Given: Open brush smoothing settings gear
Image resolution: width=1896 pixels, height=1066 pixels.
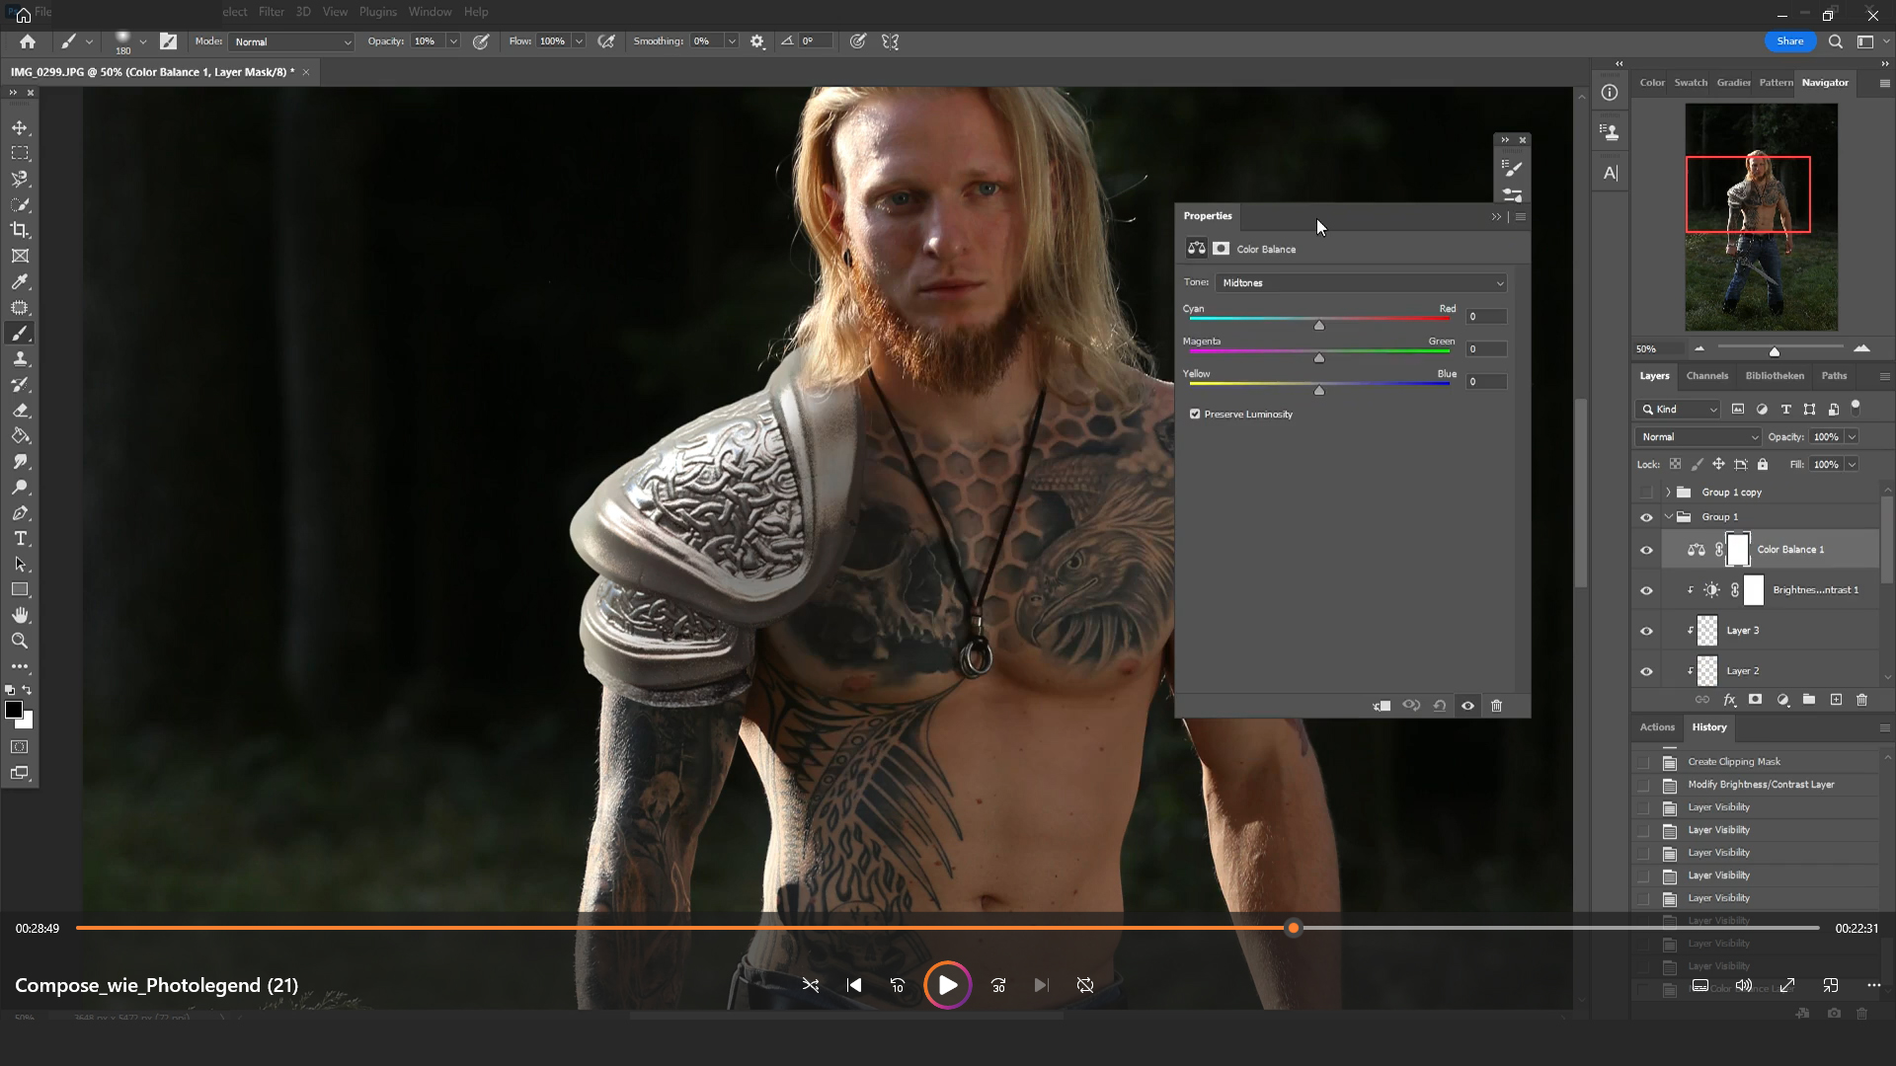Looking at the screenshot, I should click(757, 41).
